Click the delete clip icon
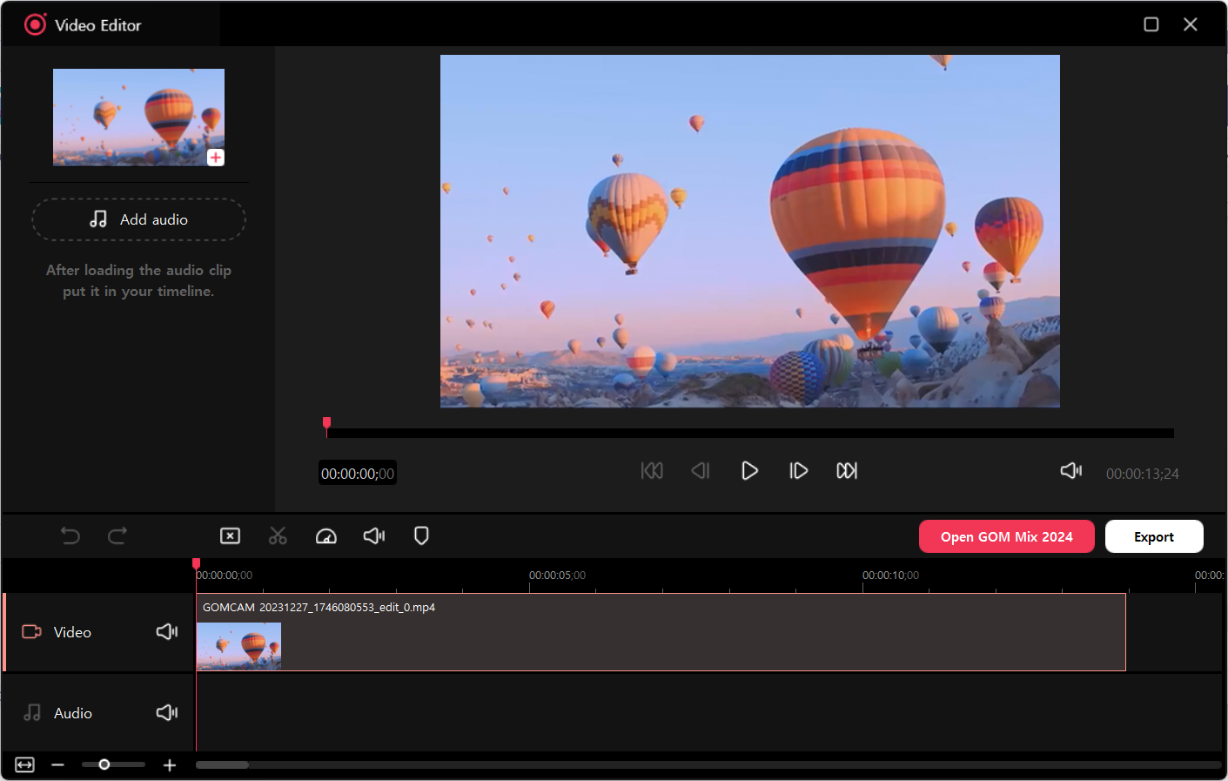The height and width of the screenshot is (781, 1228). pos(230,535)
